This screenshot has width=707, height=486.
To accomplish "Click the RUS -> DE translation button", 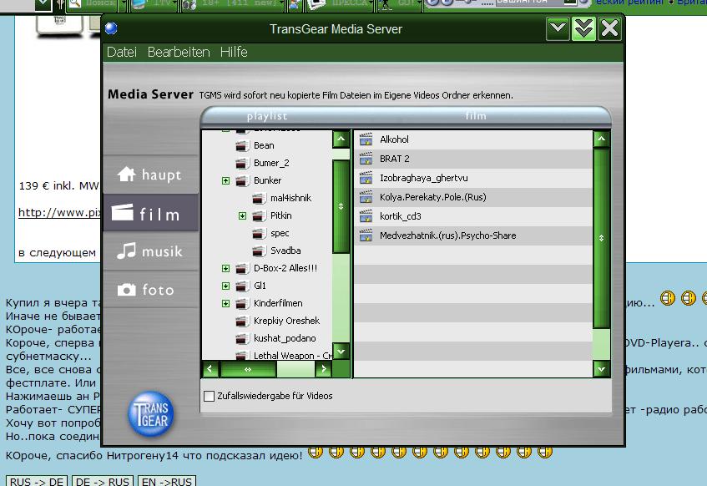I will click(x=37, y=481).
